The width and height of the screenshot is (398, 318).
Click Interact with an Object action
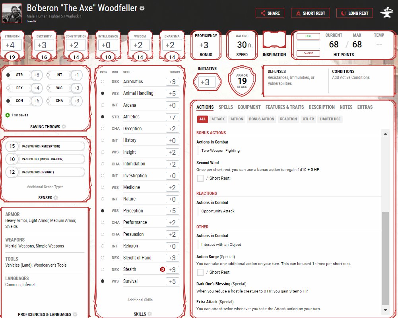pyautogui.click(x=221, y=245)
